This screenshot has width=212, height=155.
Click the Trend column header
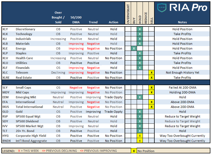pyautogui.click(x=93, y=22)
